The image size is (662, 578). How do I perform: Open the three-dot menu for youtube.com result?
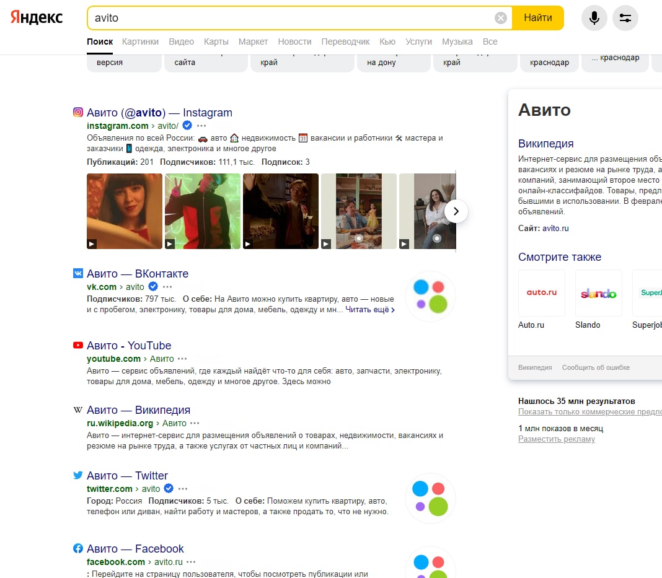point(182,359)
